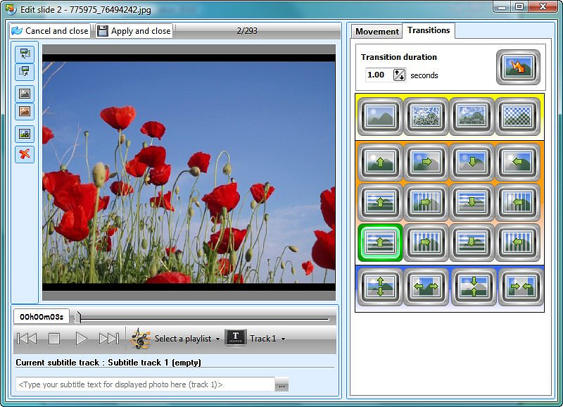Open the Track 1 dropdown
Image resolution: width=563 pixels, height=407 pixels.
tap(263, 337)
